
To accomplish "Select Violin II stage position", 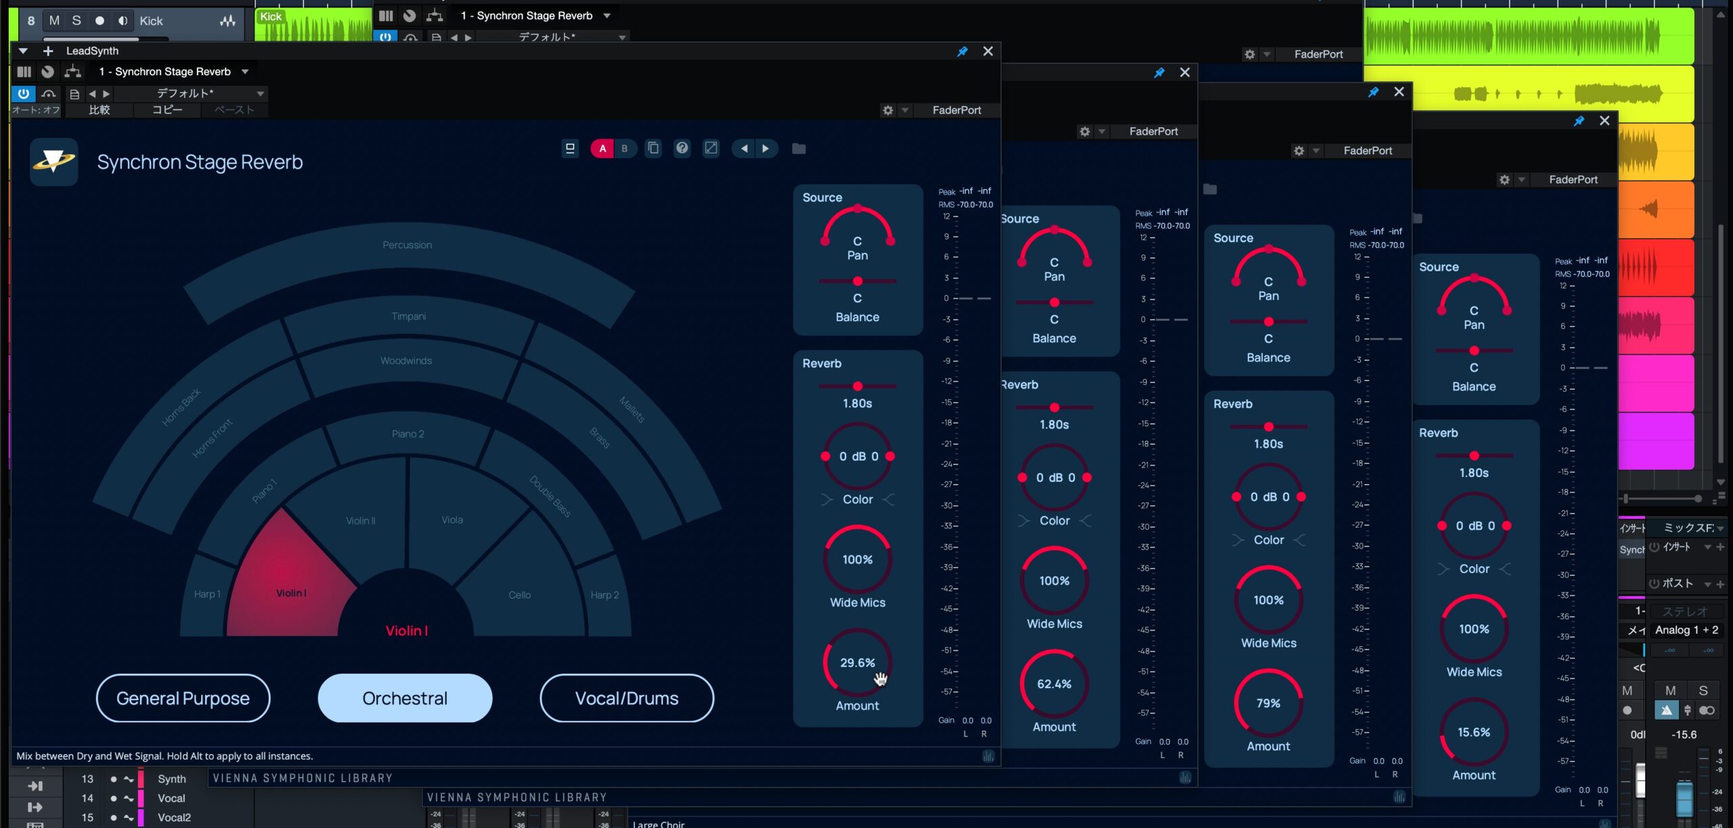I will click(x=360, y=521).
